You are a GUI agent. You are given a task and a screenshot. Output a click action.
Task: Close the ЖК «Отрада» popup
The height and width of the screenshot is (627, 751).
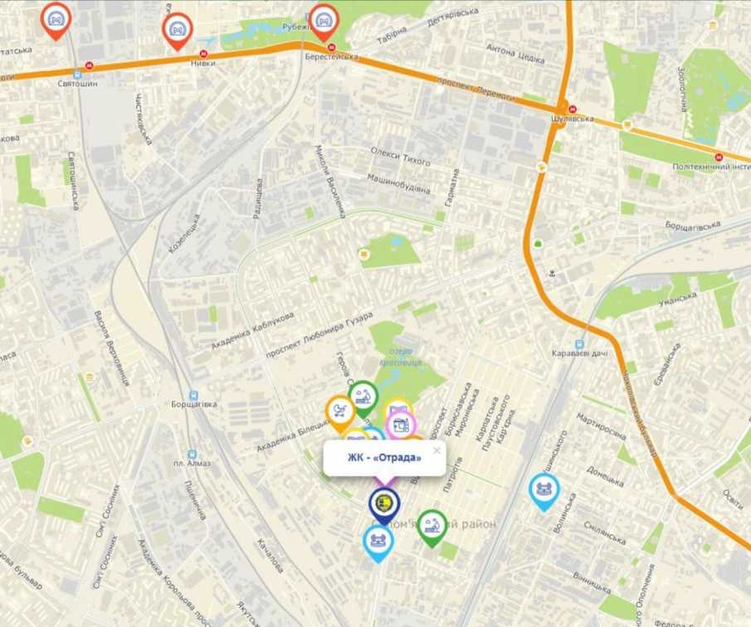[x=436, y=450]
